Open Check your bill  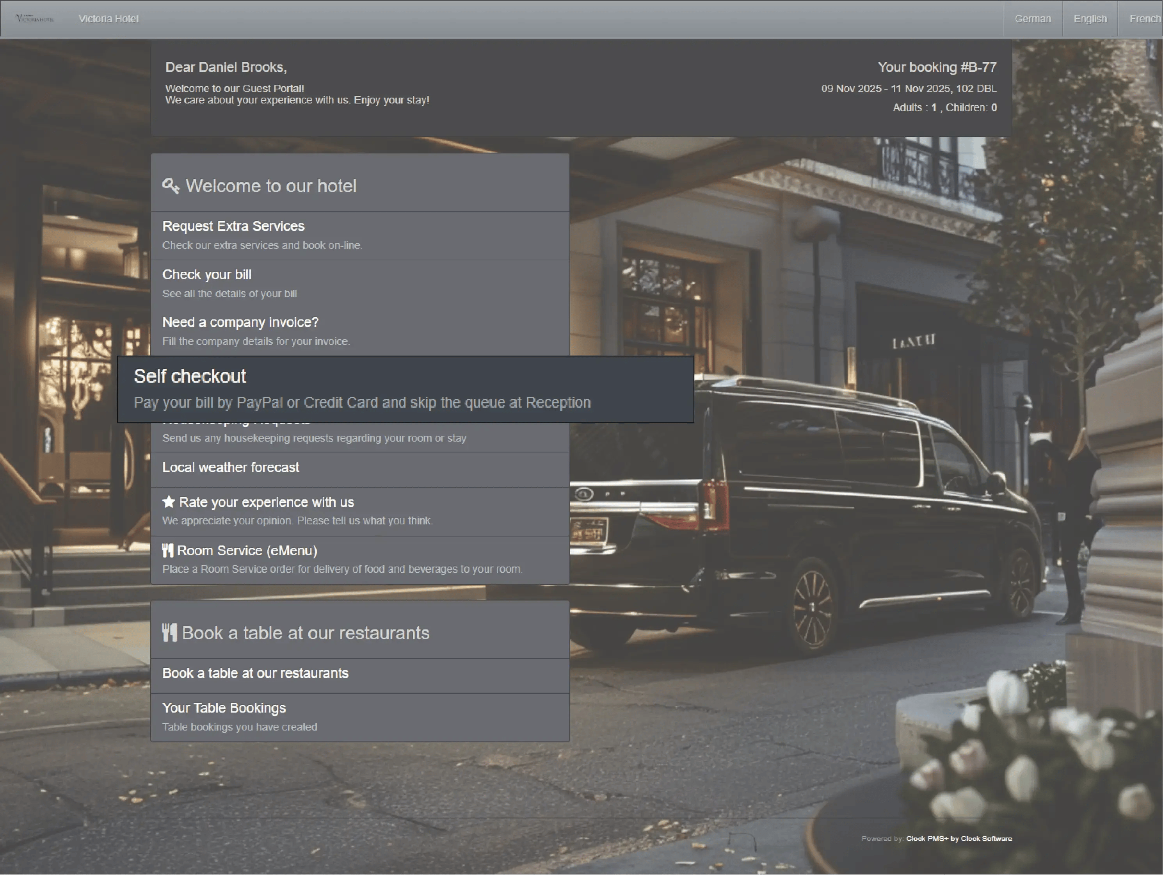[206, 274]
